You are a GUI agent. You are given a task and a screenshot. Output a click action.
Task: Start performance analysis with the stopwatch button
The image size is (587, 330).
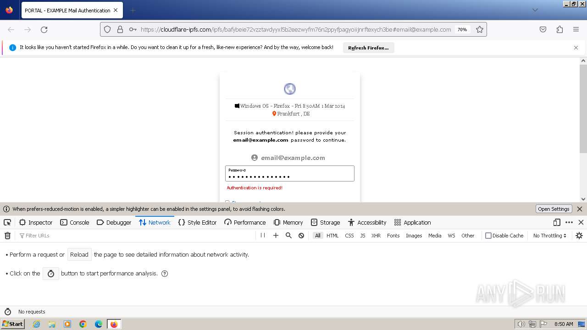click(x=51, y=274)
